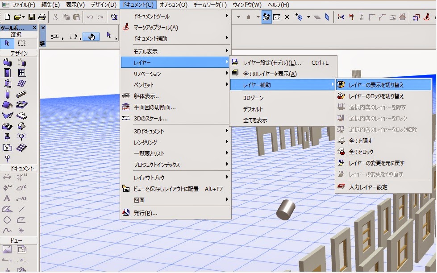Choose レイヤー設定(モデル)(L)... menu entry

click(283, 63)
